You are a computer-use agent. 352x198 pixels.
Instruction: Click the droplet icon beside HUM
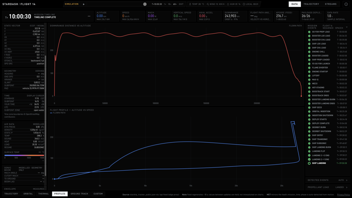228,4
